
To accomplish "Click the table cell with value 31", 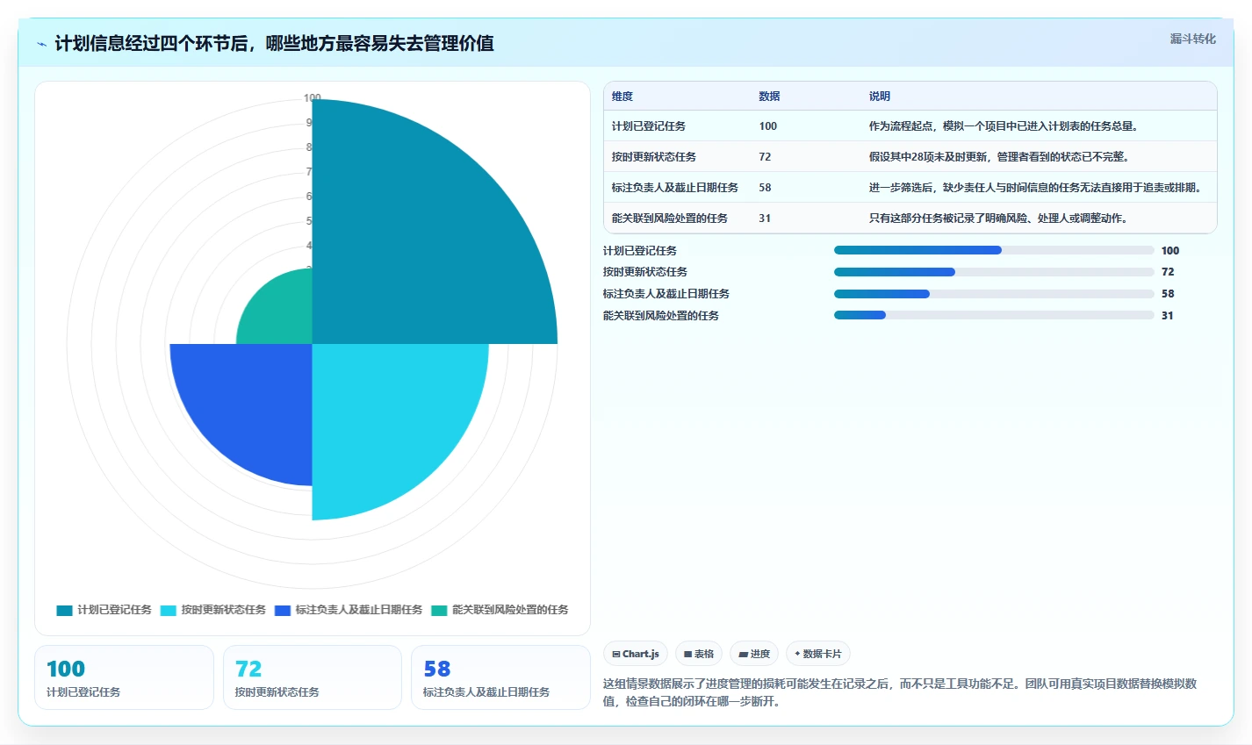I will coord(766,218).
